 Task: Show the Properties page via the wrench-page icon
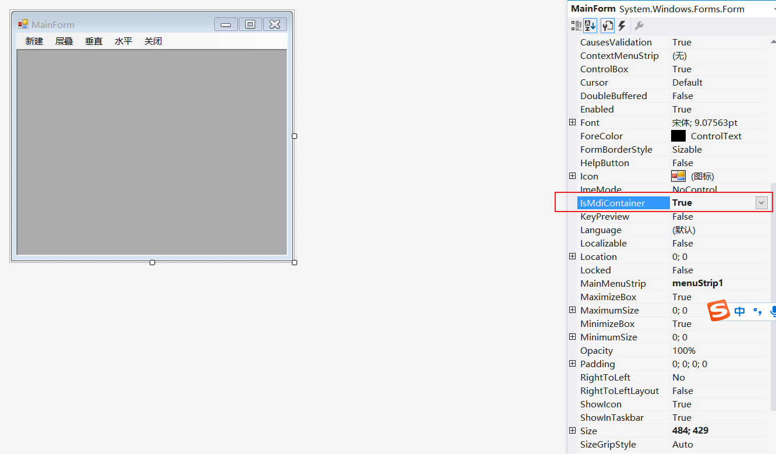pos(608,26)
